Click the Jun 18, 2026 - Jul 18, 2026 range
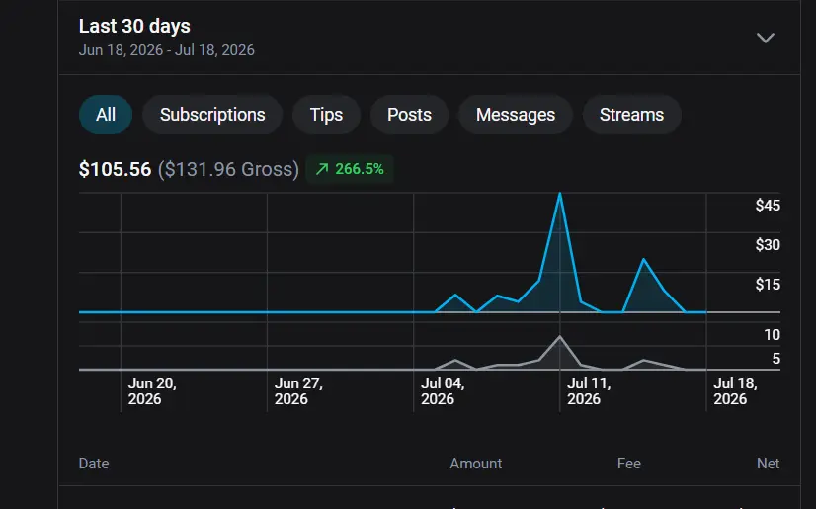Viewport: 816px width, 509px height. 167,50
